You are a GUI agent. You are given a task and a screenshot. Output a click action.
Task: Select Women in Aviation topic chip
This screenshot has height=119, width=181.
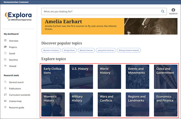[51, 50]
